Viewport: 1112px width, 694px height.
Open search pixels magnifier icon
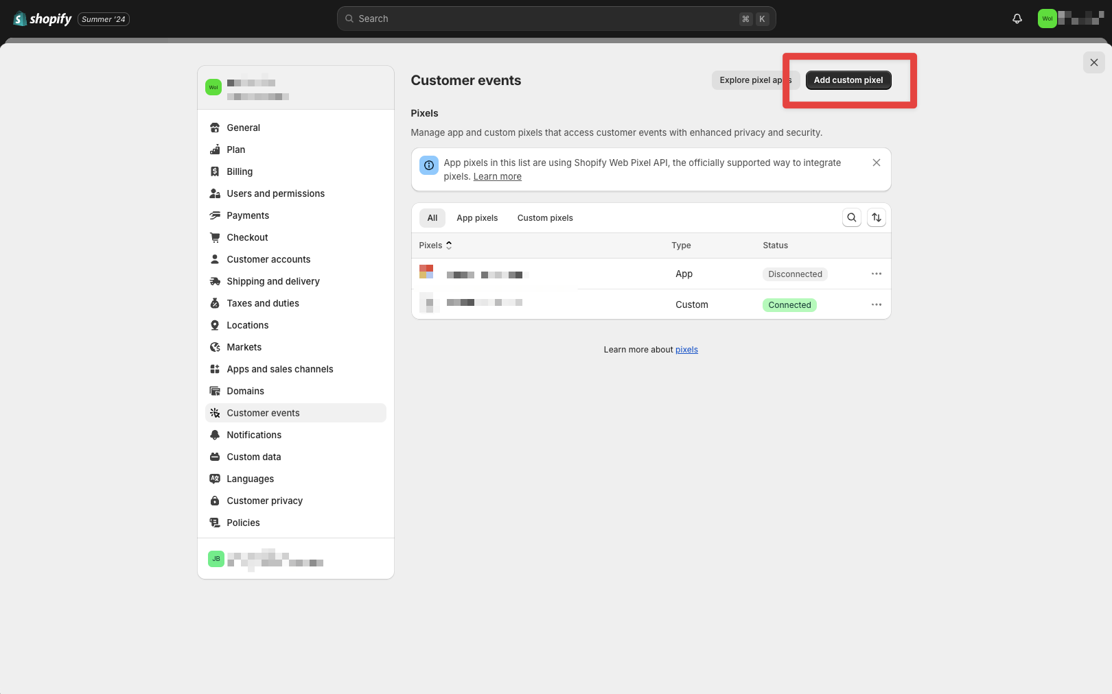click(852, 217)
